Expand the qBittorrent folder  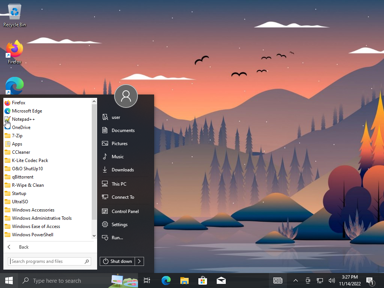pos(48,177)
